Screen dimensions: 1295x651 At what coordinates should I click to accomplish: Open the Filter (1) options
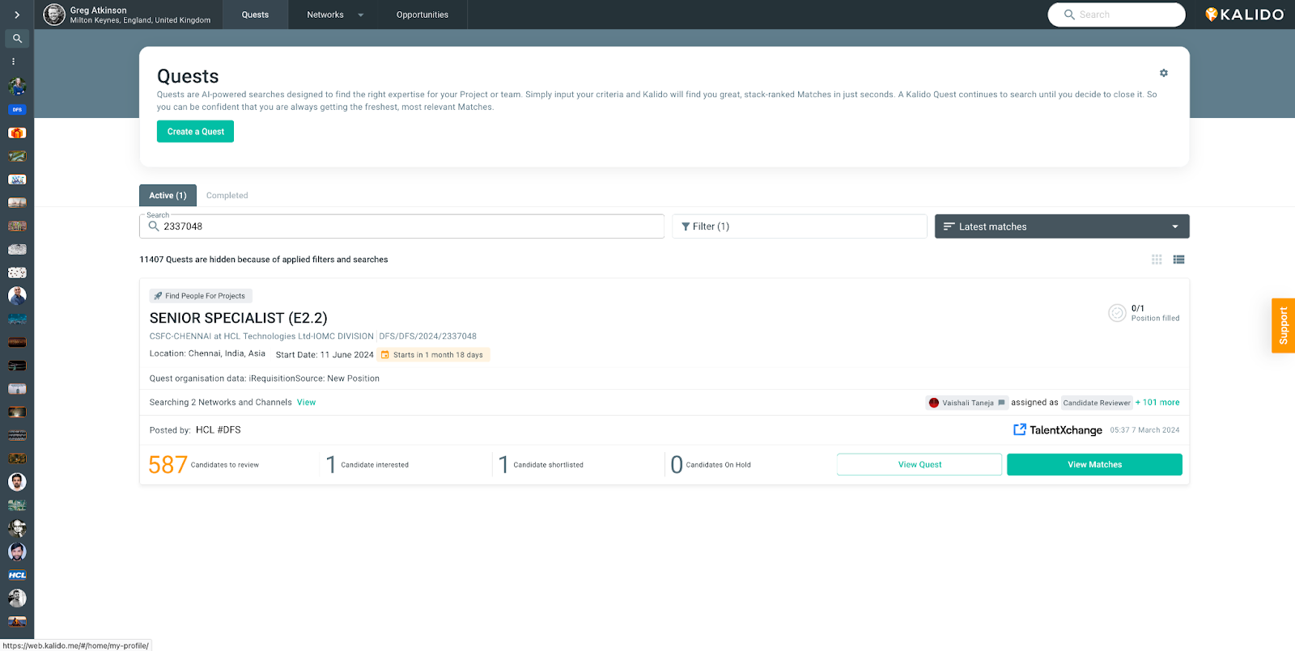(798, 226)
